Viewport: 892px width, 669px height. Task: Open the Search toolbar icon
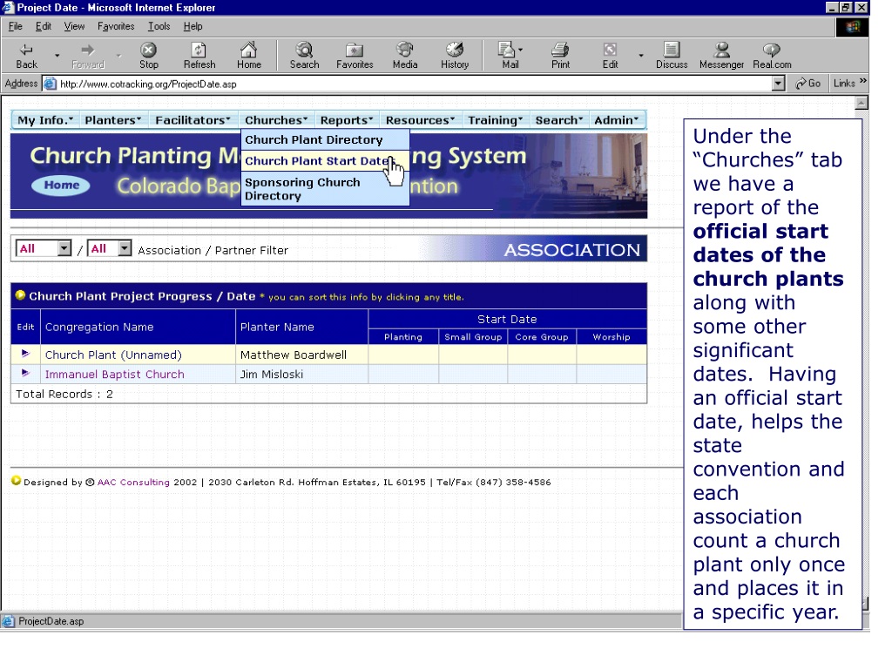tap(304, 50)
